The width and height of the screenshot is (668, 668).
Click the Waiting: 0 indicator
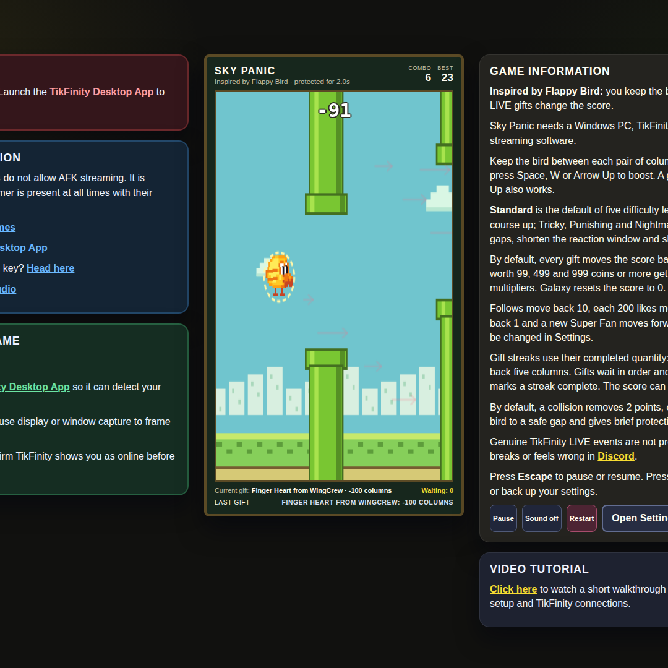437,490
